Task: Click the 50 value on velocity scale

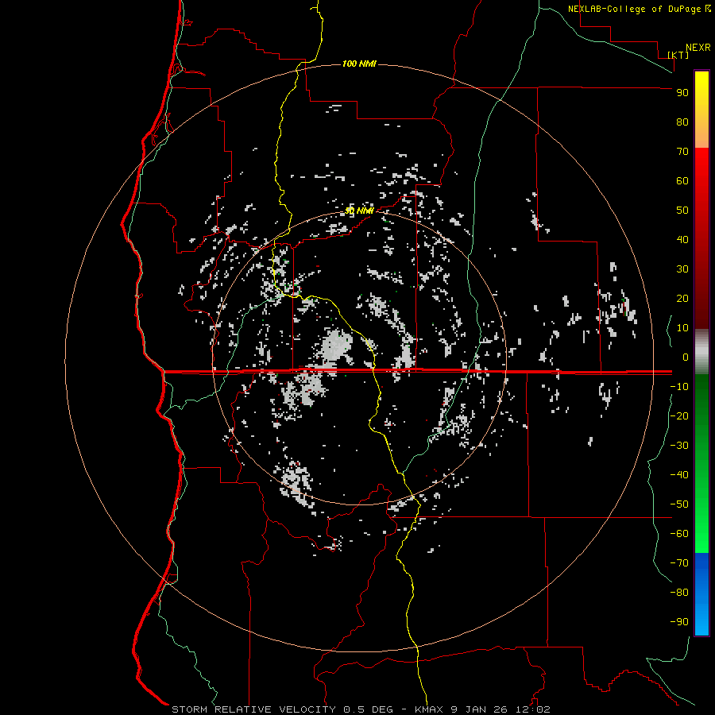Action: 682,211
